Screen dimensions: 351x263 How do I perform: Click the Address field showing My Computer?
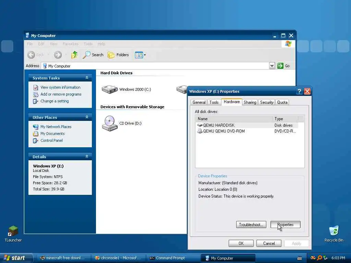tap(155, 66)
